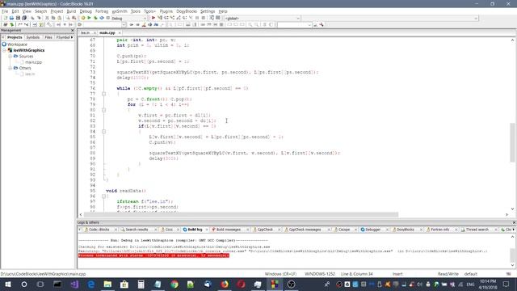
Task: Select main.cpp in the project tree
Action: pyautogui.click(x=33, y=62)
